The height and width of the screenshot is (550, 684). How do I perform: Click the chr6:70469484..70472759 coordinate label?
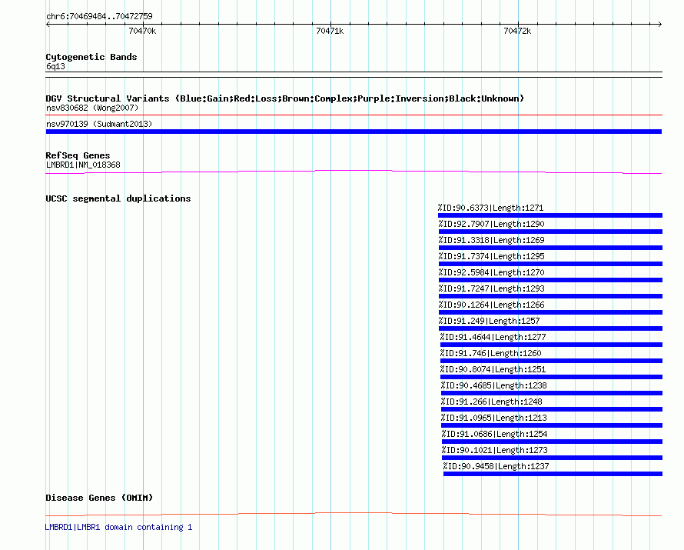coord(99,16)
